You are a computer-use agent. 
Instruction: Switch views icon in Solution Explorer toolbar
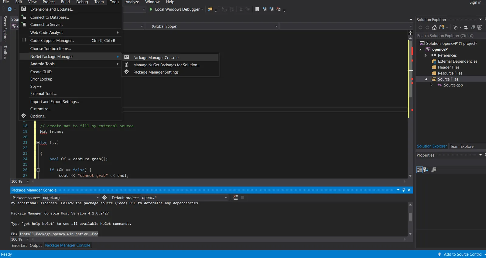coord(442,28)
